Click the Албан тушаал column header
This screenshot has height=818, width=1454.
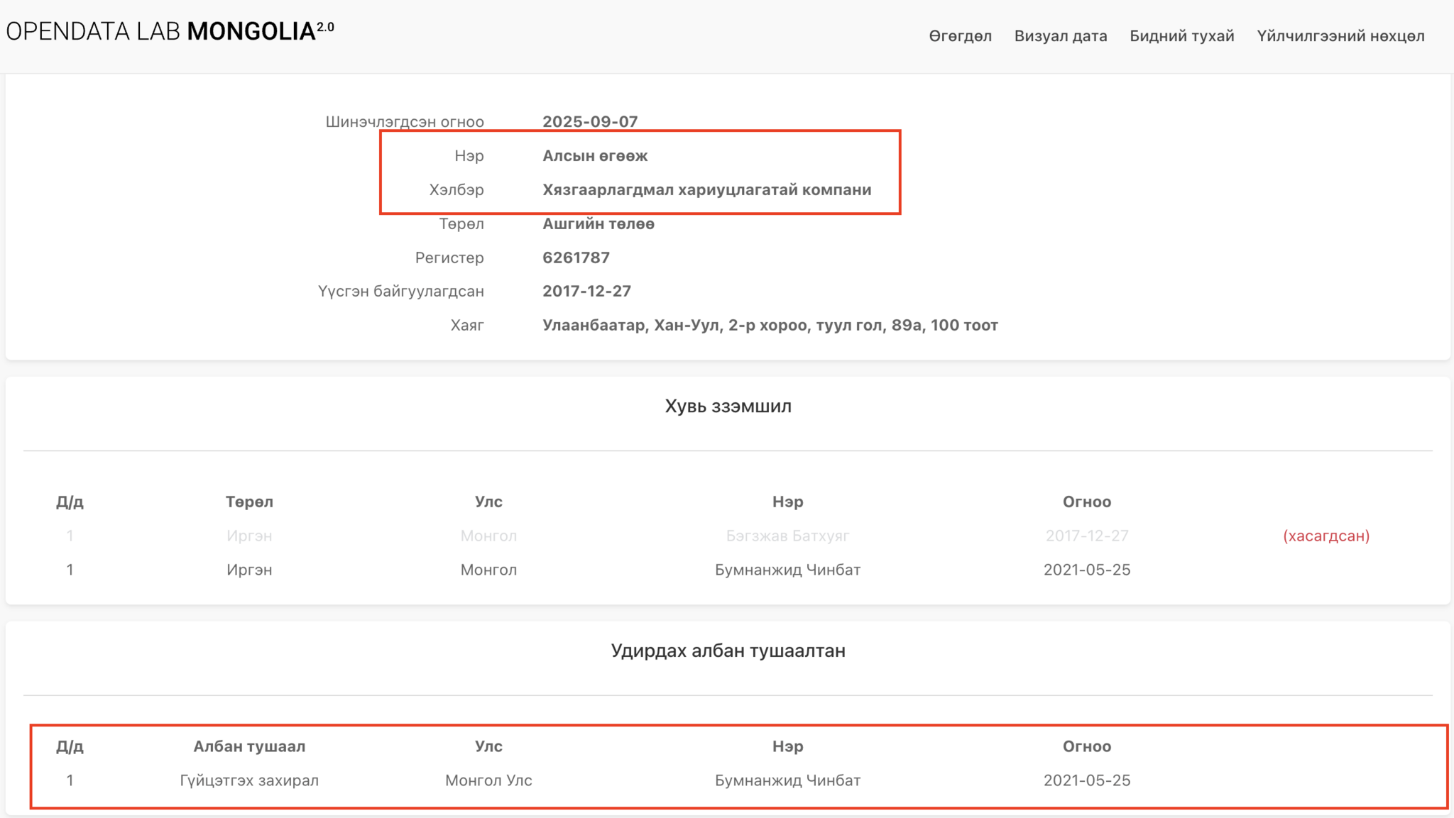249,746
